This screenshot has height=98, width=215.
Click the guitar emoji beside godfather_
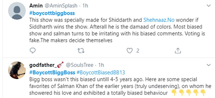click(x=60, y=65)
